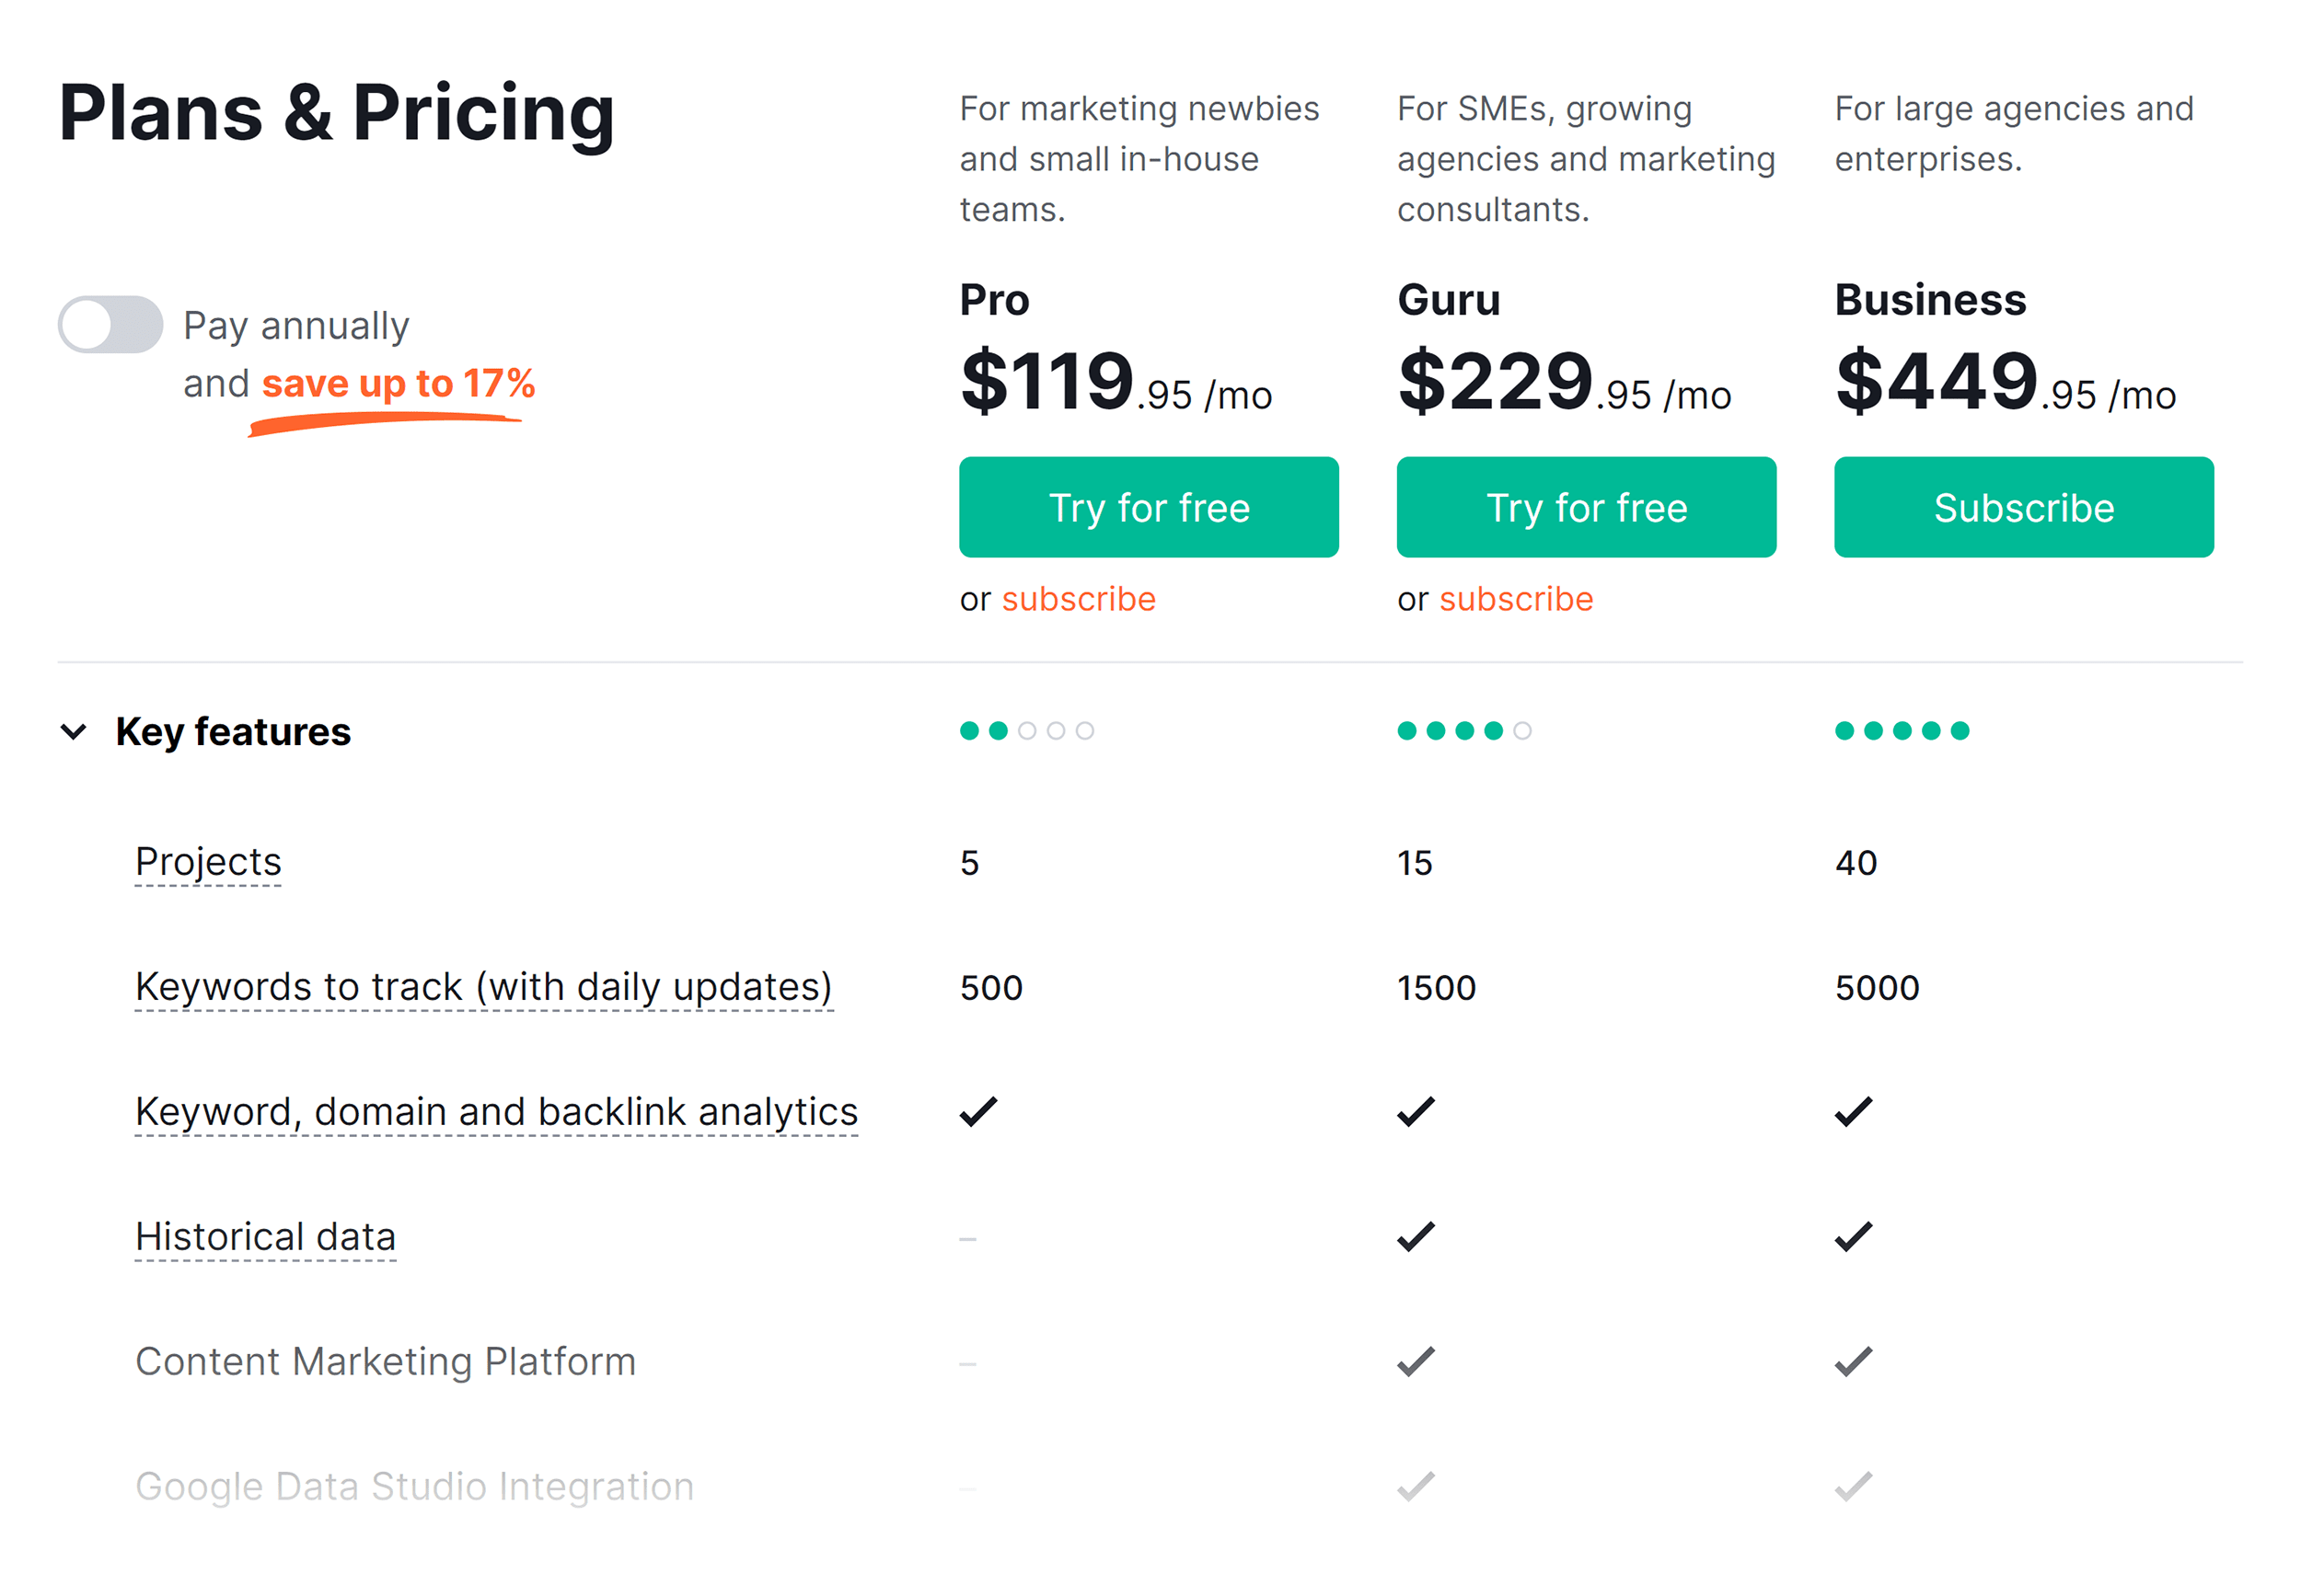Screen dimensions: 2301x1596
Task: Collapse the Key features section chevron
Action: [x=73, y=731]
